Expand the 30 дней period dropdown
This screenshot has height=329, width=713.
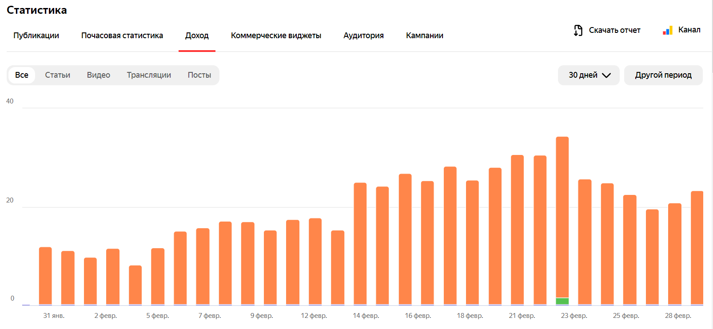click(589, 75)
